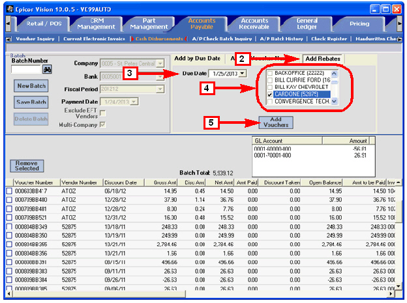Switch to the Retail / POS tab

pos(44,23)
